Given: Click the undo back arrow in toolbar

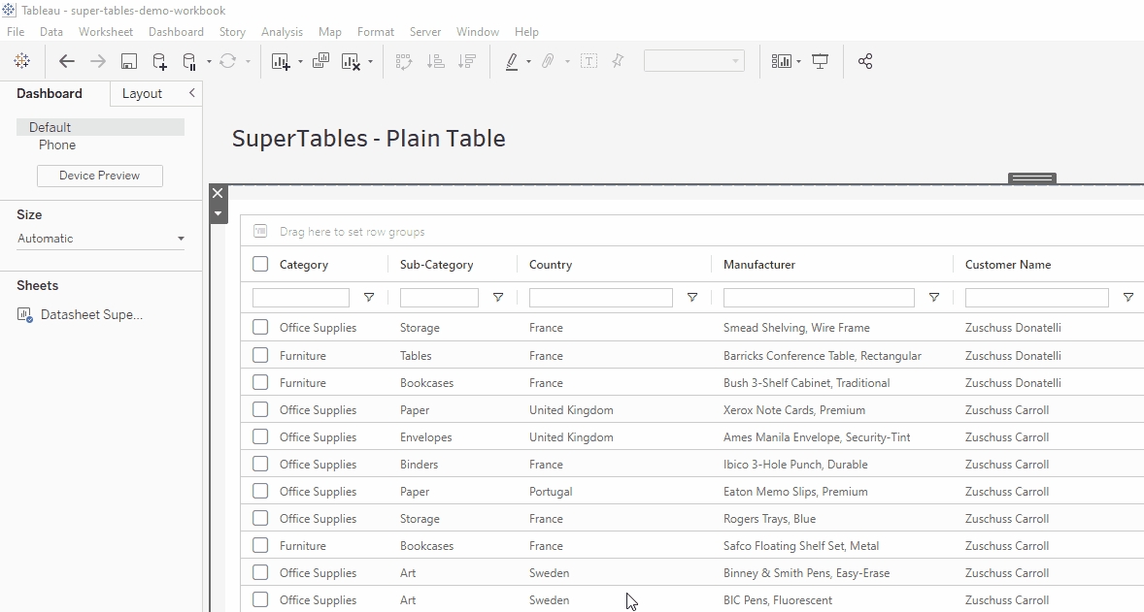Looking at the screenshot, I should pos(67,61).
